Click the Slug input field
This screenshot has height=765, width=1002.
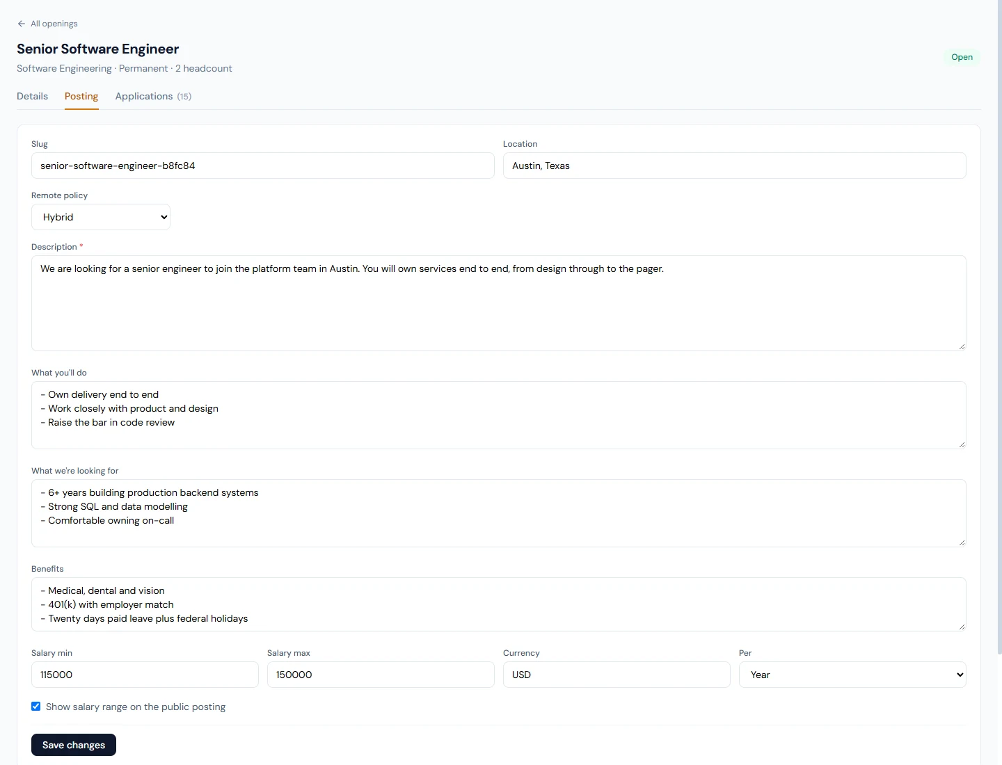point(263,166)
